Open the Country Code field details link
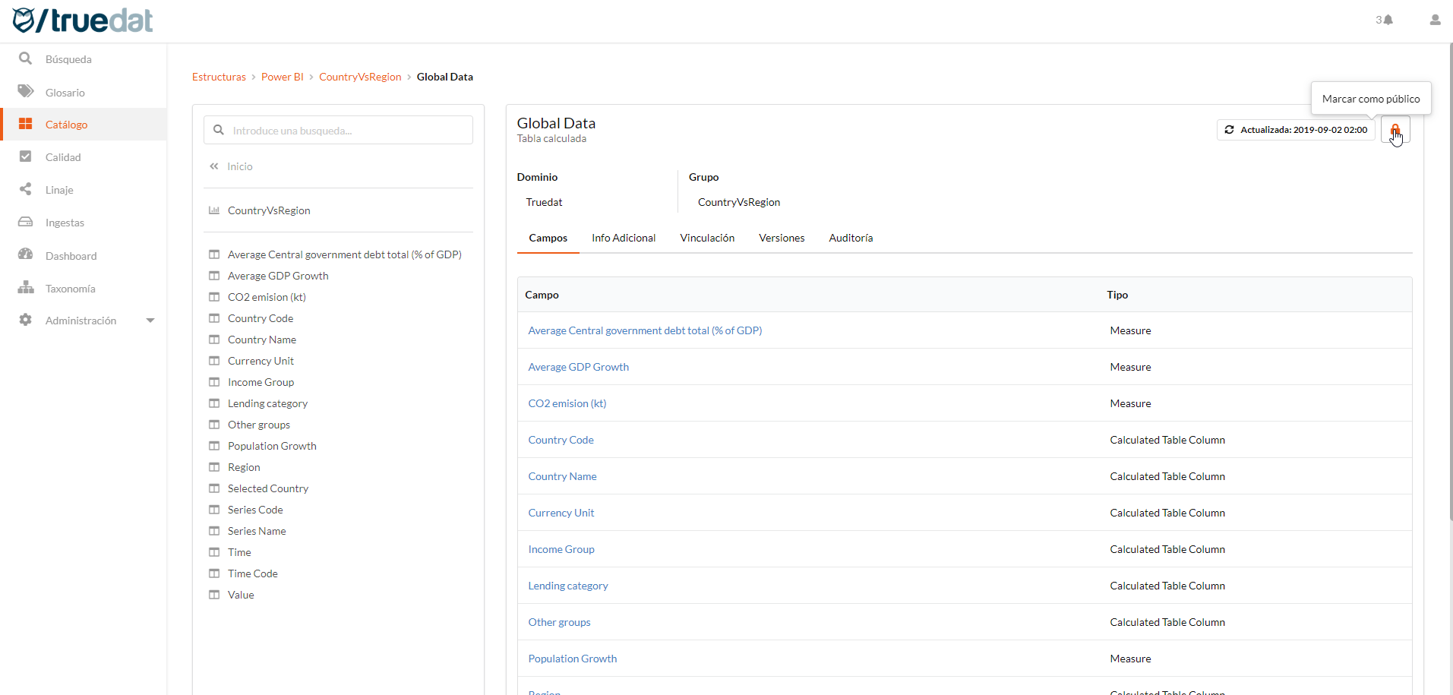This screenshot has height=695, width=1453. (561, 440)
